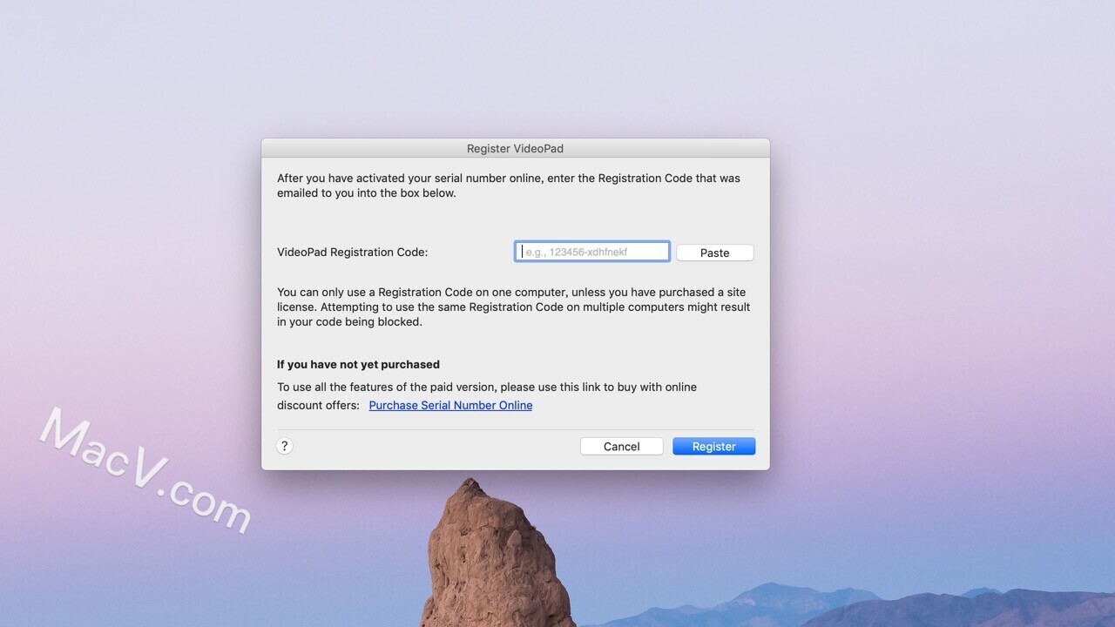Click the "If you have not yet purchased" heading
The height and width of the screenshot is (627, 1115).
click(358, 364)
